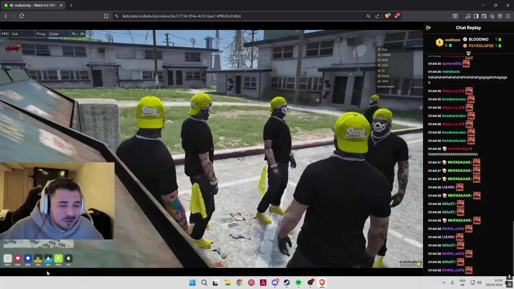Open the Brave Wallet icon
Image resolution: width=514 pixels, height=289 pixels.
coord(484,16)
